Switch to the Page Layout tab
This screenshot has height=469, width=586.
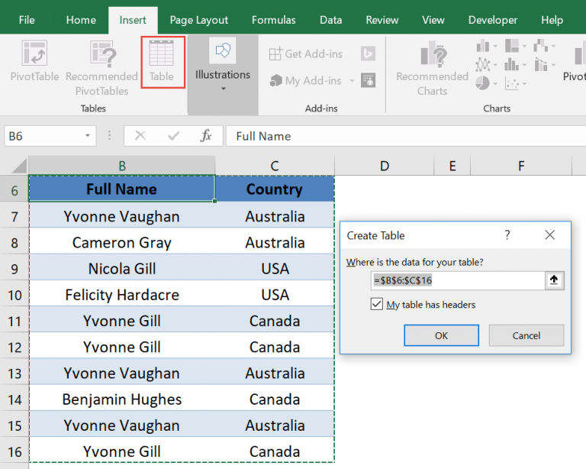pyautogui.click(x=199, y=20)
